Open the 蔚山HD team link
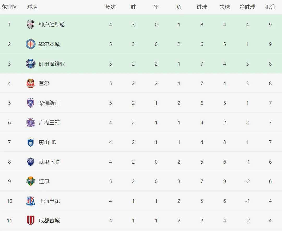The height and width of the screenshot is (231, 282). coord(47,142)
